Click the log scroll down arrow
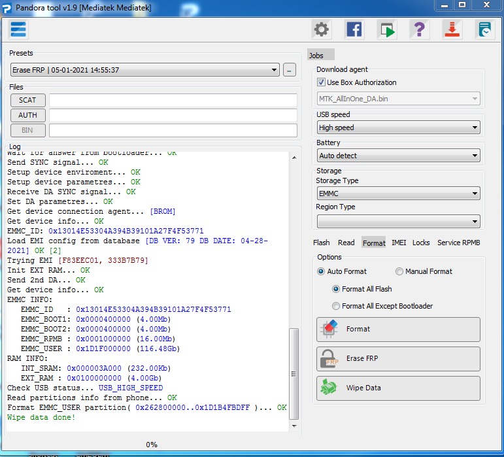 tap(294, 426)
